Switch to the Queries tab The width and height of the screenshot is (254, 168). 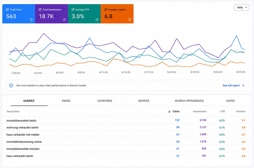click(29, 101)
